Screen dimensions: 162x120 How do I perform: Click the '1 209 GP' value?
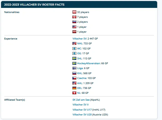click(x=88, y=83)
